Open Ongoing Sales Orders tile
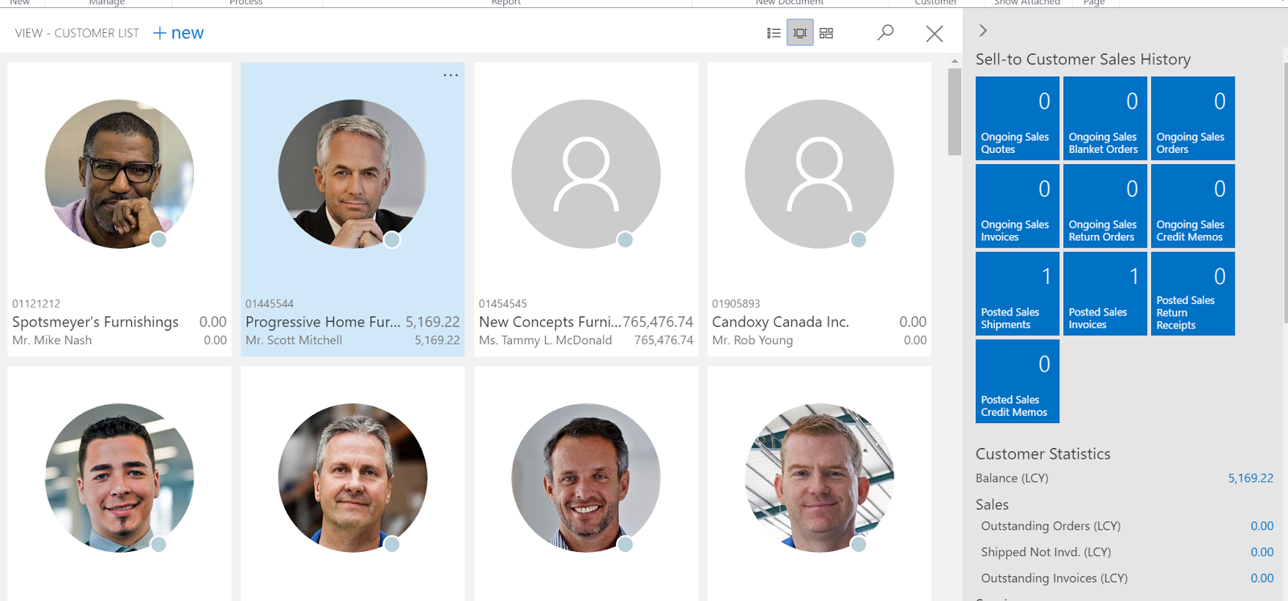1288x601 pixels. pyautogui.click(x=1193, y=118)
